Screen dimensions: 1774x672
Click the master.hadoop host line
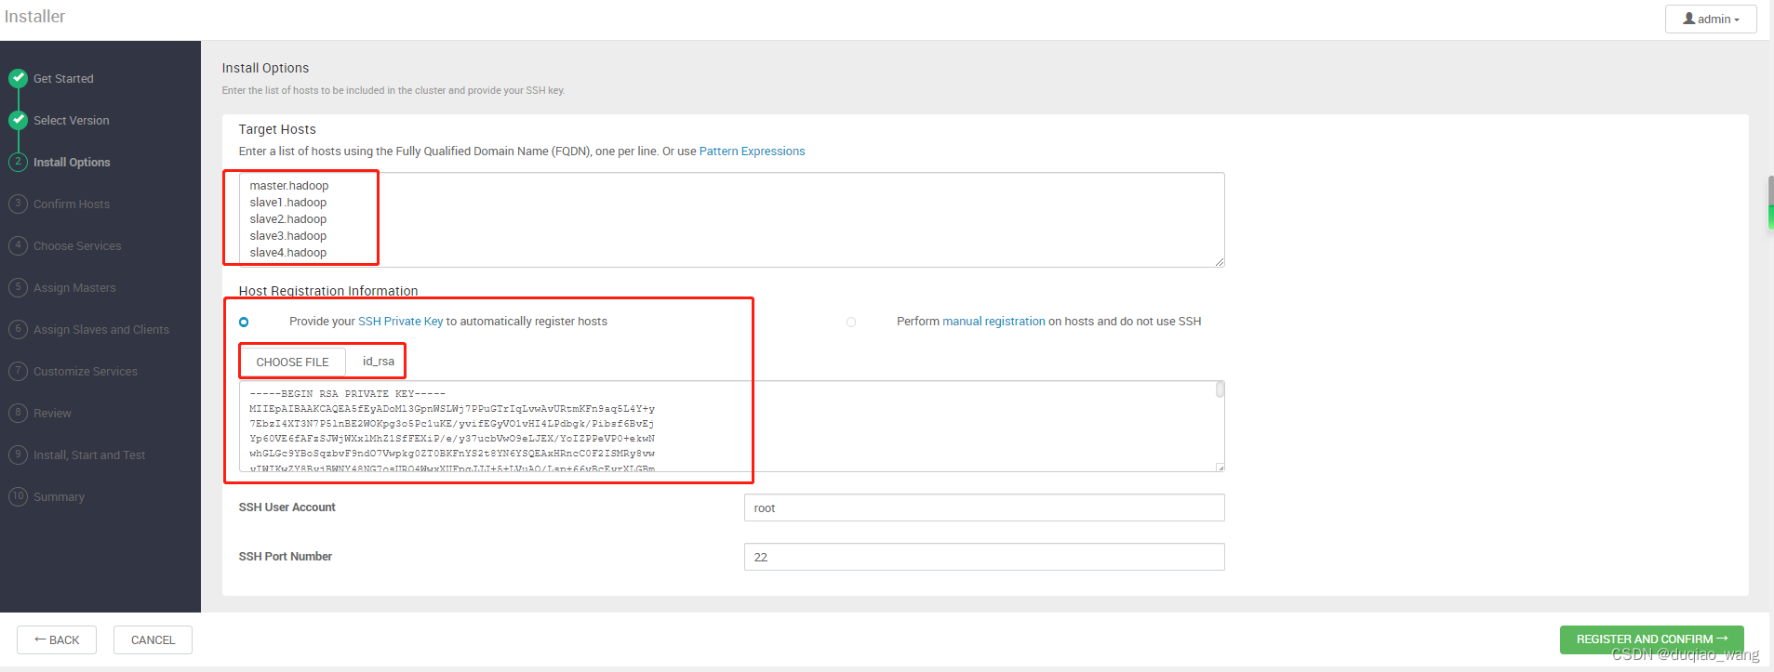[x=289, y=186]
